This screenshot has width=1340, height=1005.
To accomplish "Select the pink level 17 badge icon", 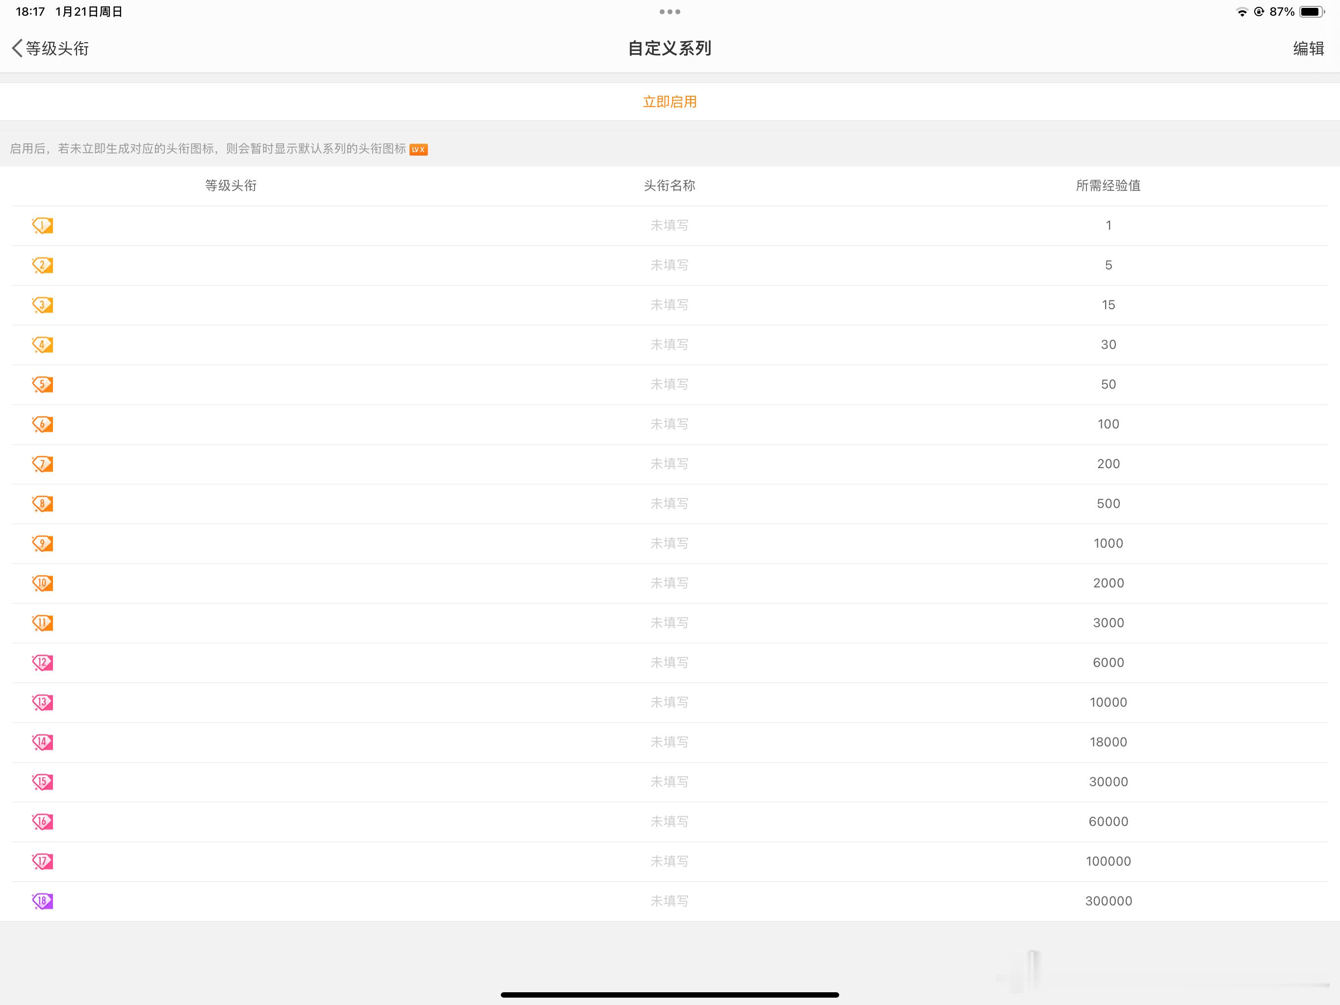I will click(42, 861).
